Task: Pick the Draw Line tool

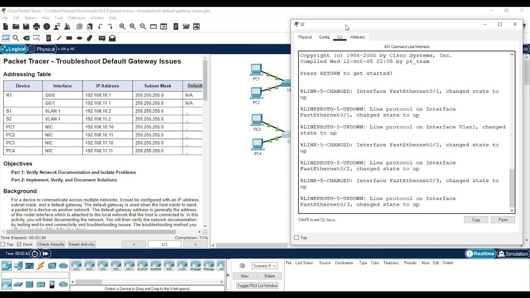Action: 59,38
